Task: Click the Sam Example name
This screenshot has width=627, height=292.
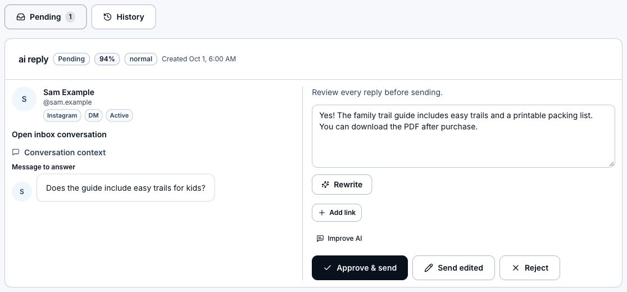Action: 69,92
